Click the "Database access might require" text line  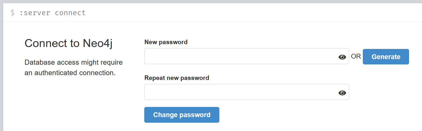tap(73, 63)
